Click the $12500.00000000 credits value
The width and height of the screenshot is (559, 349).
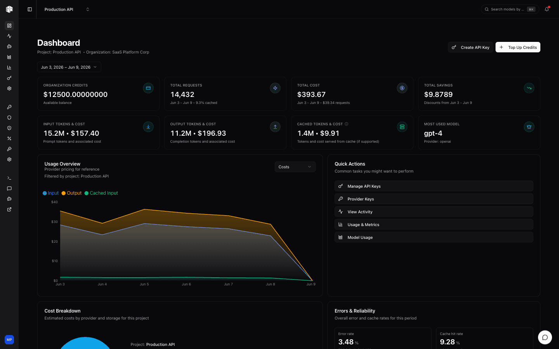coord(75,95)
